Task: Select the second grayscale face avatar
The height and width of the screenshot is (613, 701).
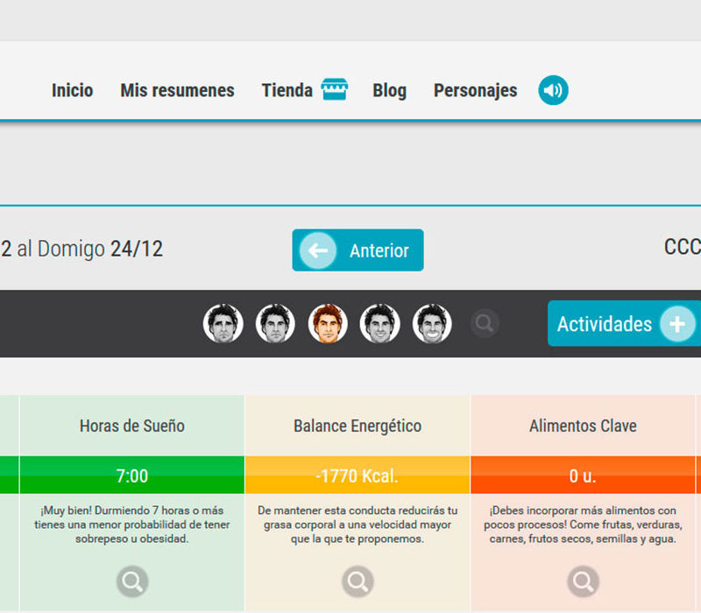Action: click(275, 324)
